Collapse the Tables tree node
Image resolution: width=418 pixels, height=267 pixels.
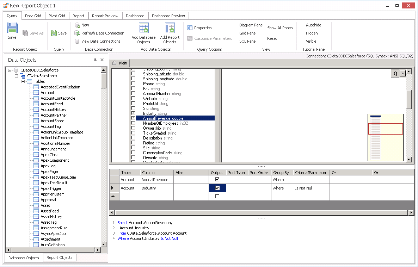pos(23,81)
